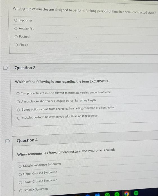Open the green circular app next to Chrome
The image size is (158, 196).
(x=117, y=194)
